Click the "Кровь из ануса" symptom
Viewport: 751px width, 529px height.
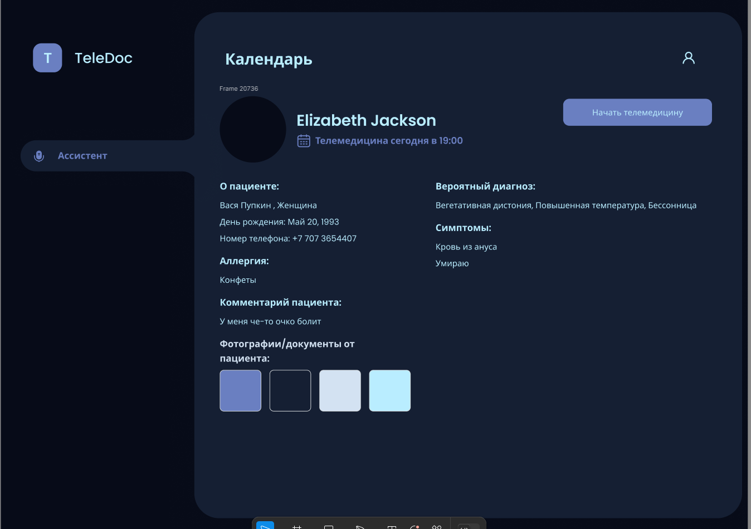click(x=466, y=247)
